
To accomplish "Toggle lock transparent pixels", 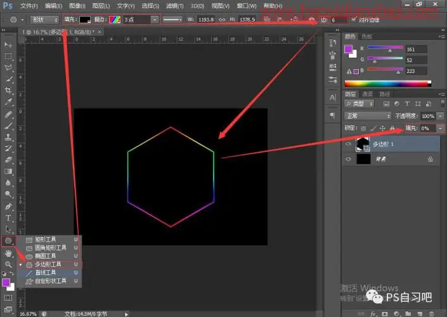I will tap(363, 129).
